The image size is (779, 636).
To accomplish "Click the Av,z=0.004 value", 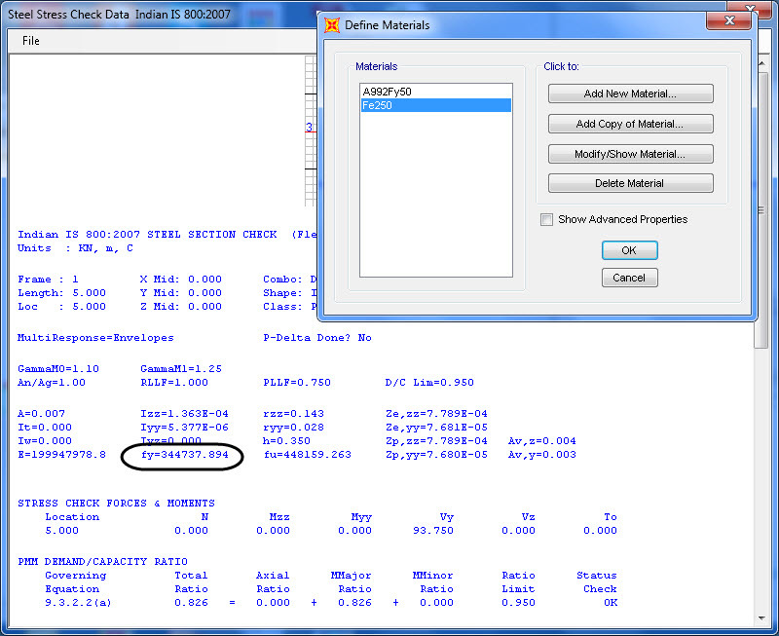I will (x=542, y=441).
